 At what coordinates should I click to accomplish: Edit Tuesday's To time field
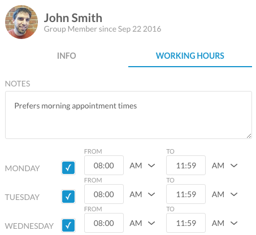(x=186, y=194)
